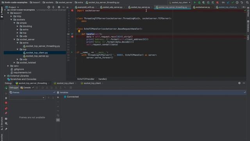Click the Git commit checkmark
This screenshot has width=250, height=141.
pos(233,2)
